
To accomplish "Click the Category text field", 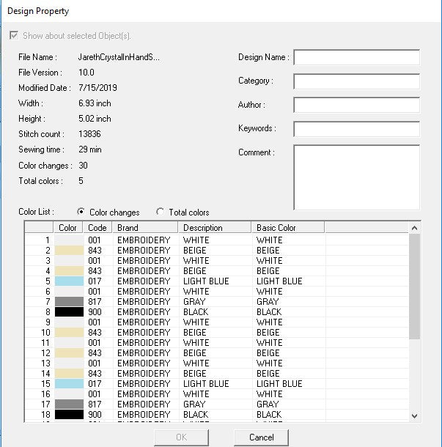I will 356,81.
